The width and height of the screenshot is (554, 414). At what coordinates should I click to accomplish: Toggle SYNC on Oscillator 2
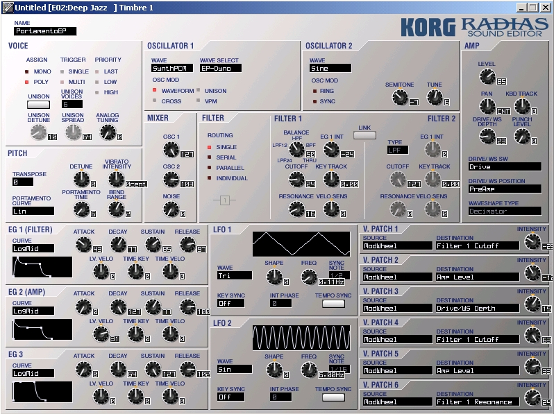coord(314,101)
